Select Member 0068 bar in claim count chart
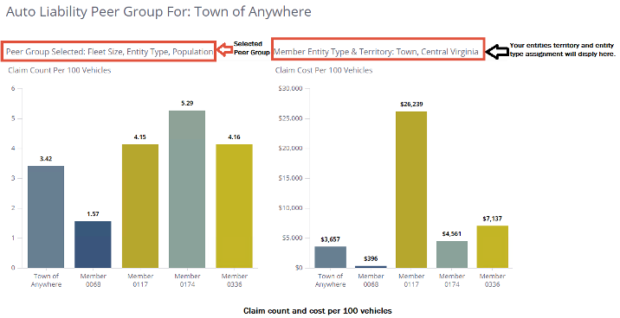620x318 pixels. [93, 245]
